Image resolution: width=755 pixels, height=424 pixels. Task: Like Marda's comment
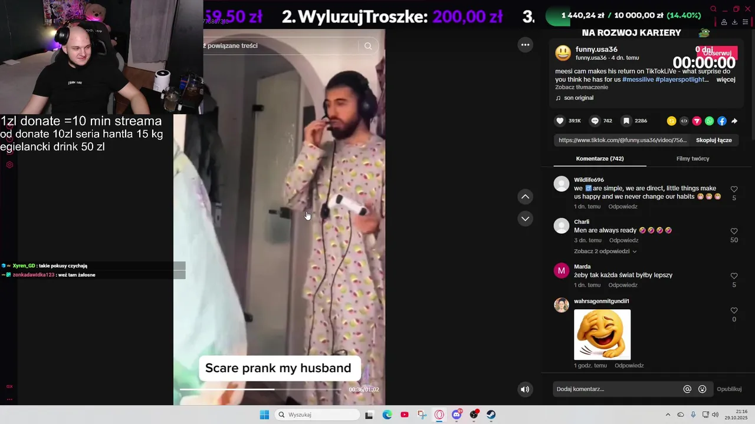pyautogui.click(x=734, y=276)
